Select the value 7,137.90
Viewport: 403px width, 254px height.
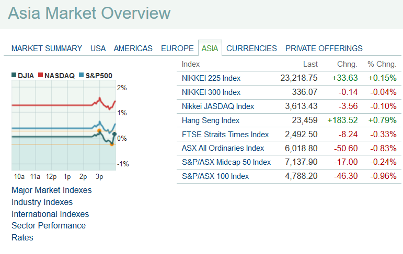click(x=301, y=162)
